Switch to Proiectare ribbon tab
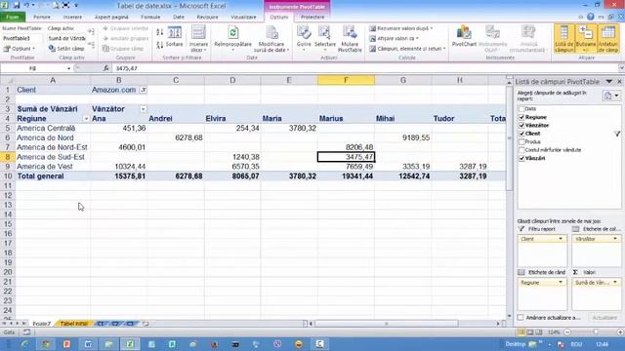Viewport: 625px width, 351px height. point(312,18)
